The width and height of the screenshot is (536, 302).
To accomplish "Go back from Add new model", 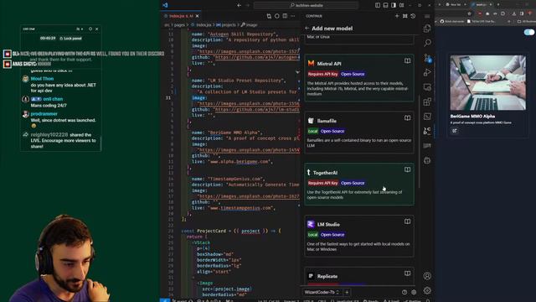I will point(307,29).
